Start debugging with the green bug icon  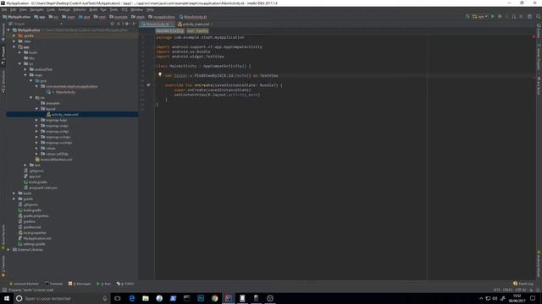coord(500,17)
